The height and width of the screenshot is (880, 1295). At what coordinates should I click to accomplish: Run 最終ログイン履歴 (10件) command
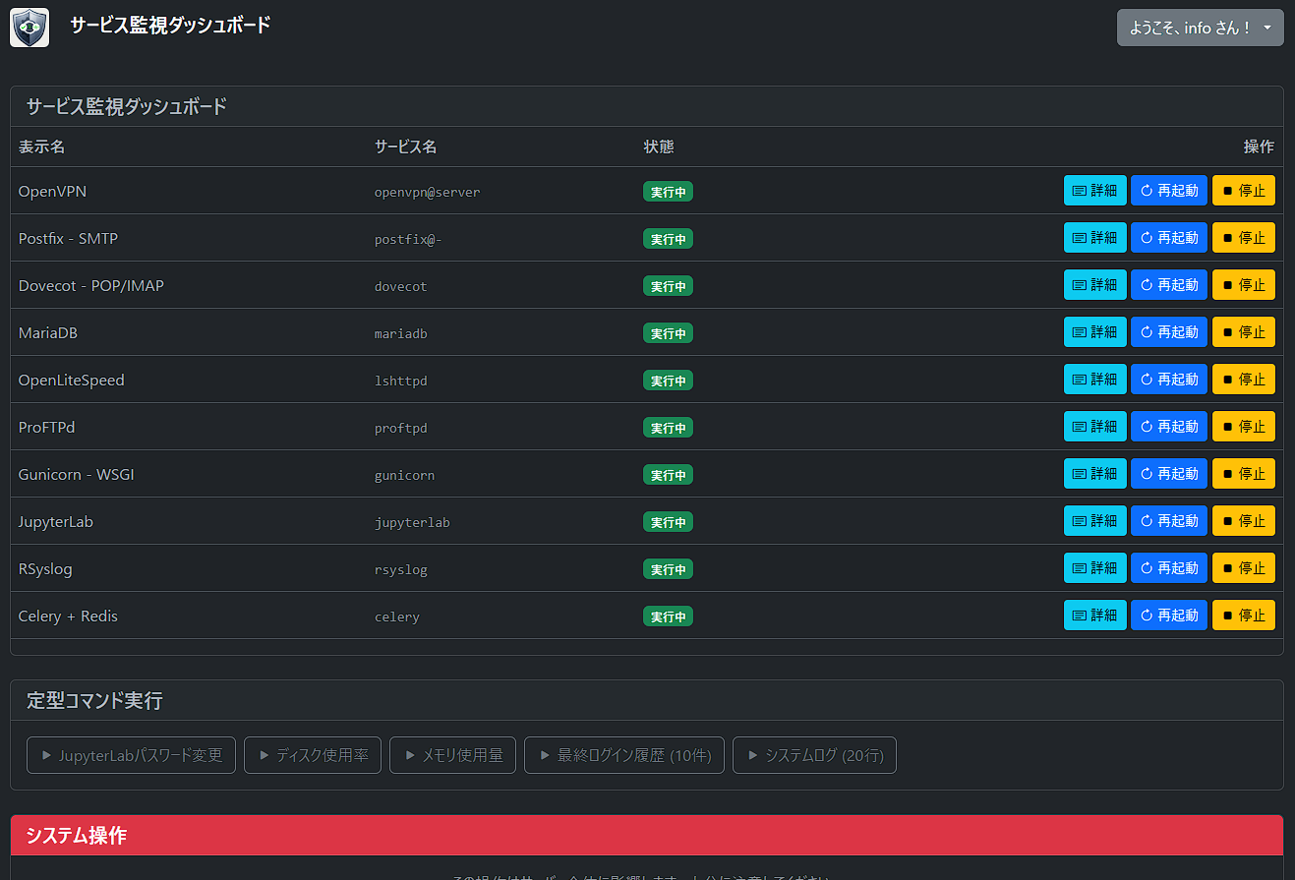(x=624, y=755)
